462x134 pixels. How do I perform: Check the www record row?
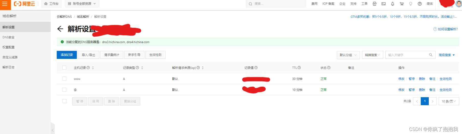point(64,79)
